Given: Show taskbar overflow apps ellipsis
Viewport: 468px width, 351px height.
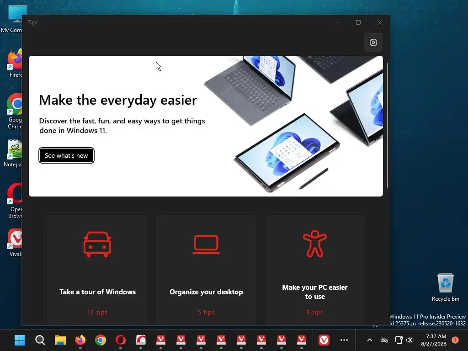Looking at the screenshot, I should coord(344,340).
